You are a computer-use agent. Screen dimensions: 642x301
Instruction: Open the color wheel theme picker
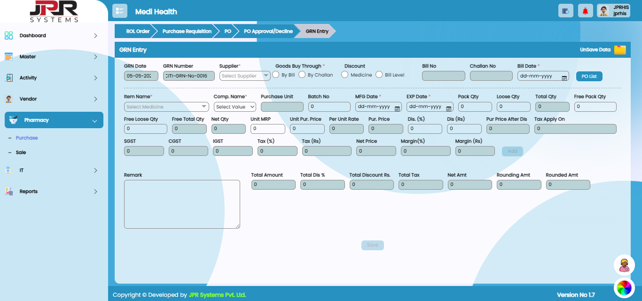[624, 287]
